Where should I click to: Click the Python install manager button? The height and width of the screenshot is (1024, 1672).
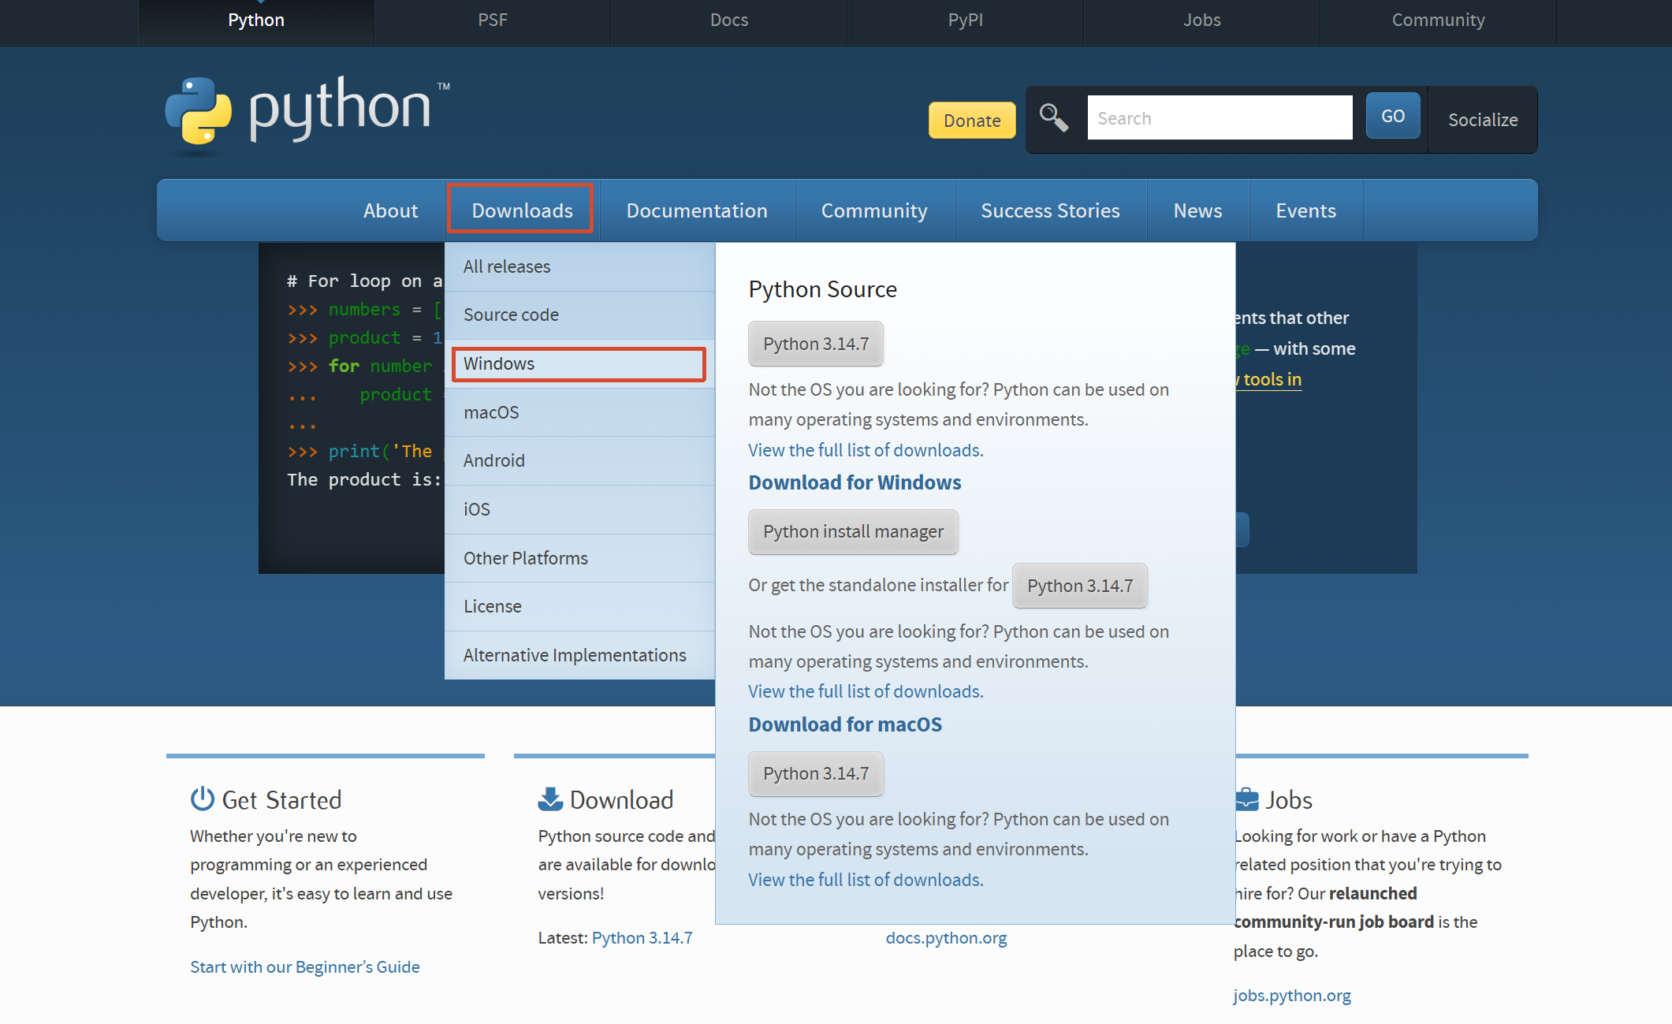coord(853,531)
